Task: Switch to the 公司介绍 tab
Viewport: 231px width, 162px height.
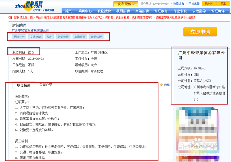Action: click(x=46, y=85)
